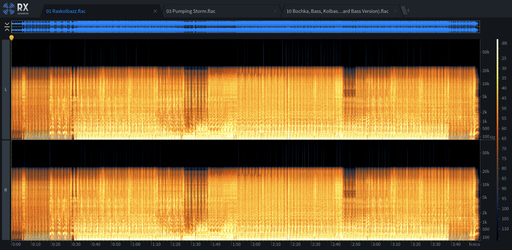Close the 10 Bochka, Bass, Kolbas tab
The height and width of the screenshot is (250, 512).
[395, 11]
